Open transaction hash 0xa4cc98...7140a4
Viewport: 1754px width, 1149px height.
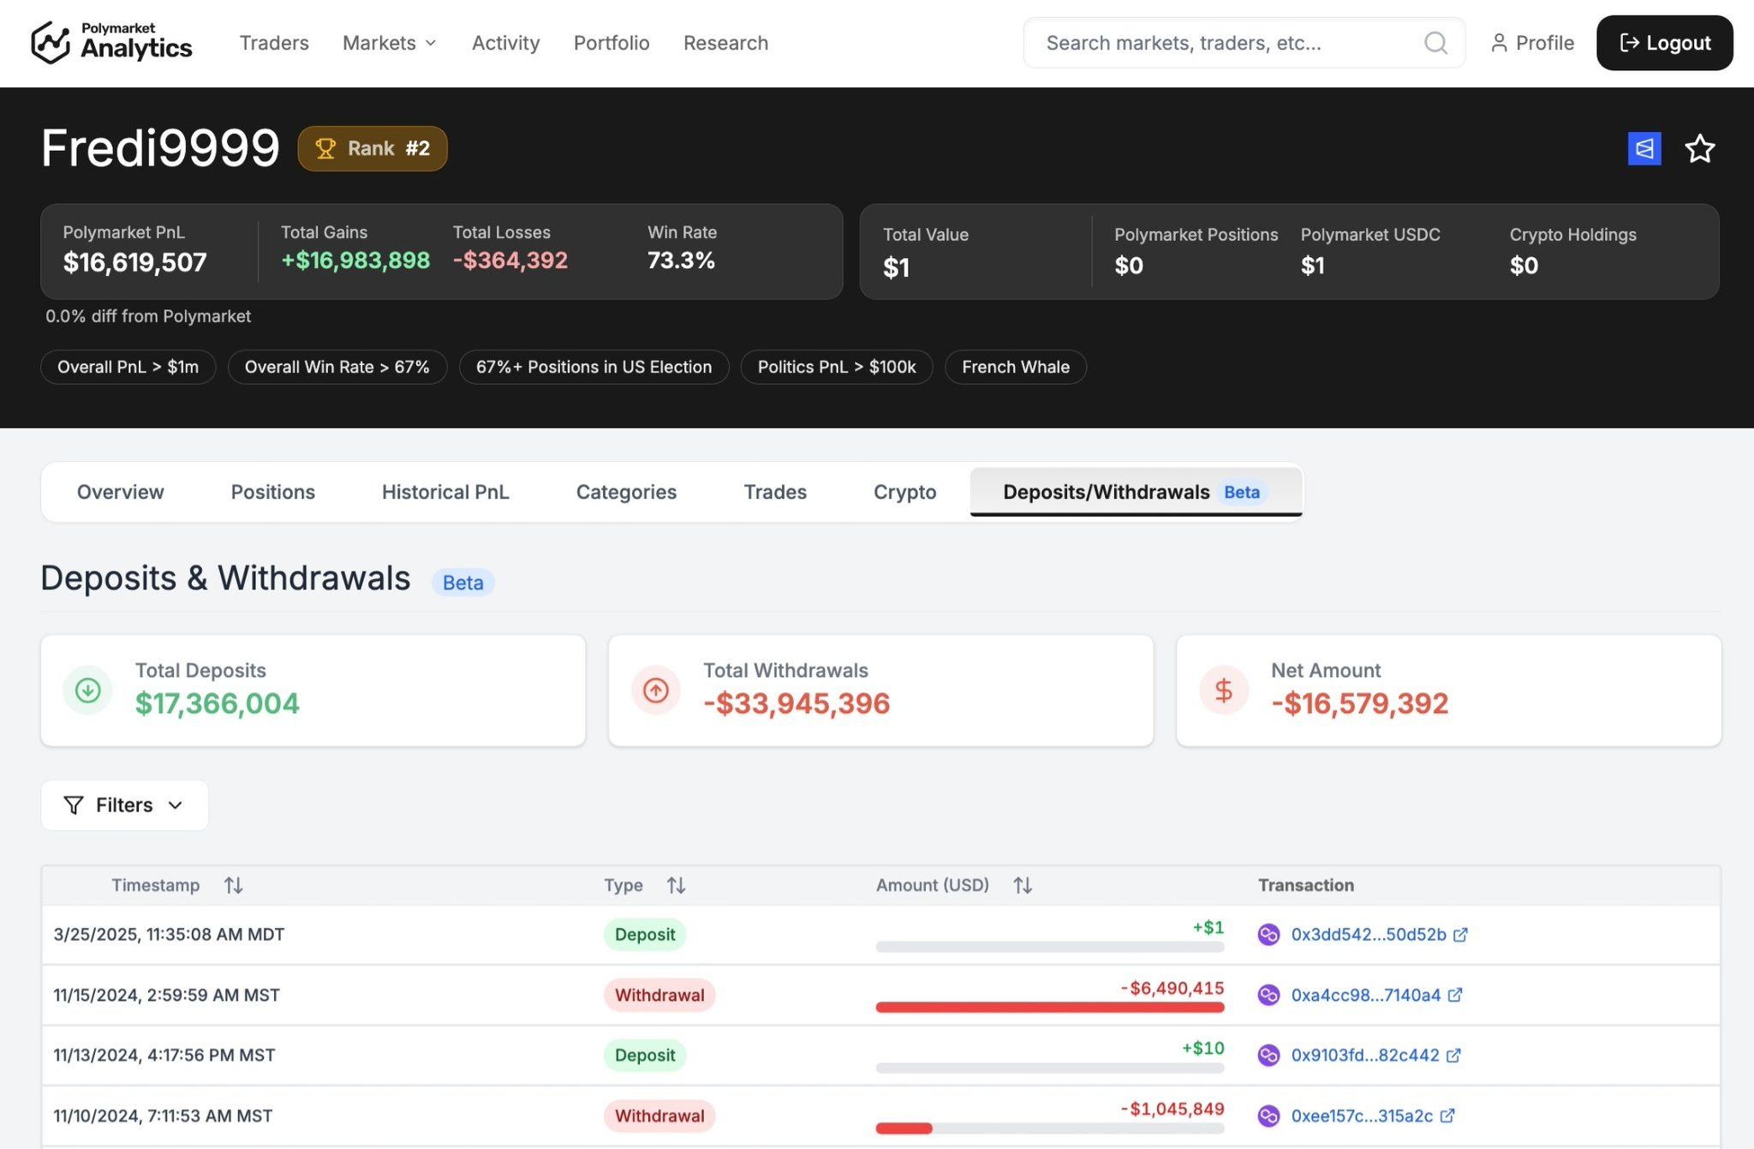[x=1365, y=995]
